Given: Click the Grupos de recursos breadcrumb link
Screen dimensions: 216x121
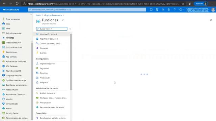Looking at the screenshot, I should coord(53,15).
